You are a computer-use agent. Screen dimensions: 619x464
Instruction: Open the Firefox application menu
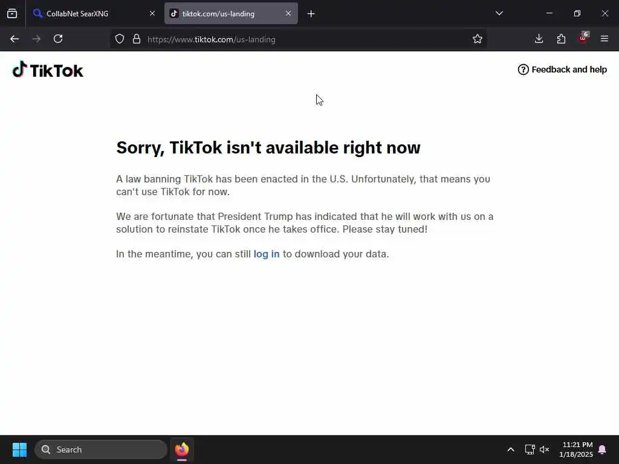click(x=604, y=39)
